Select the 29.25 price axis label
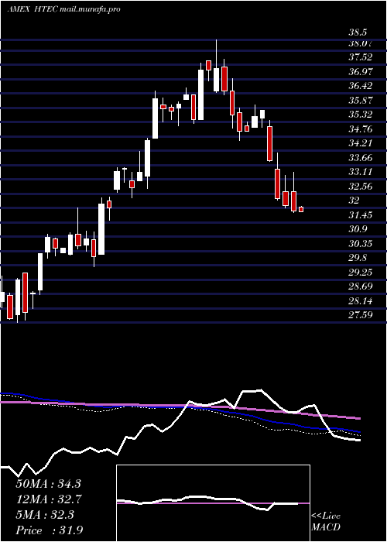The image size is (387, 542). [x=361, y=273]
